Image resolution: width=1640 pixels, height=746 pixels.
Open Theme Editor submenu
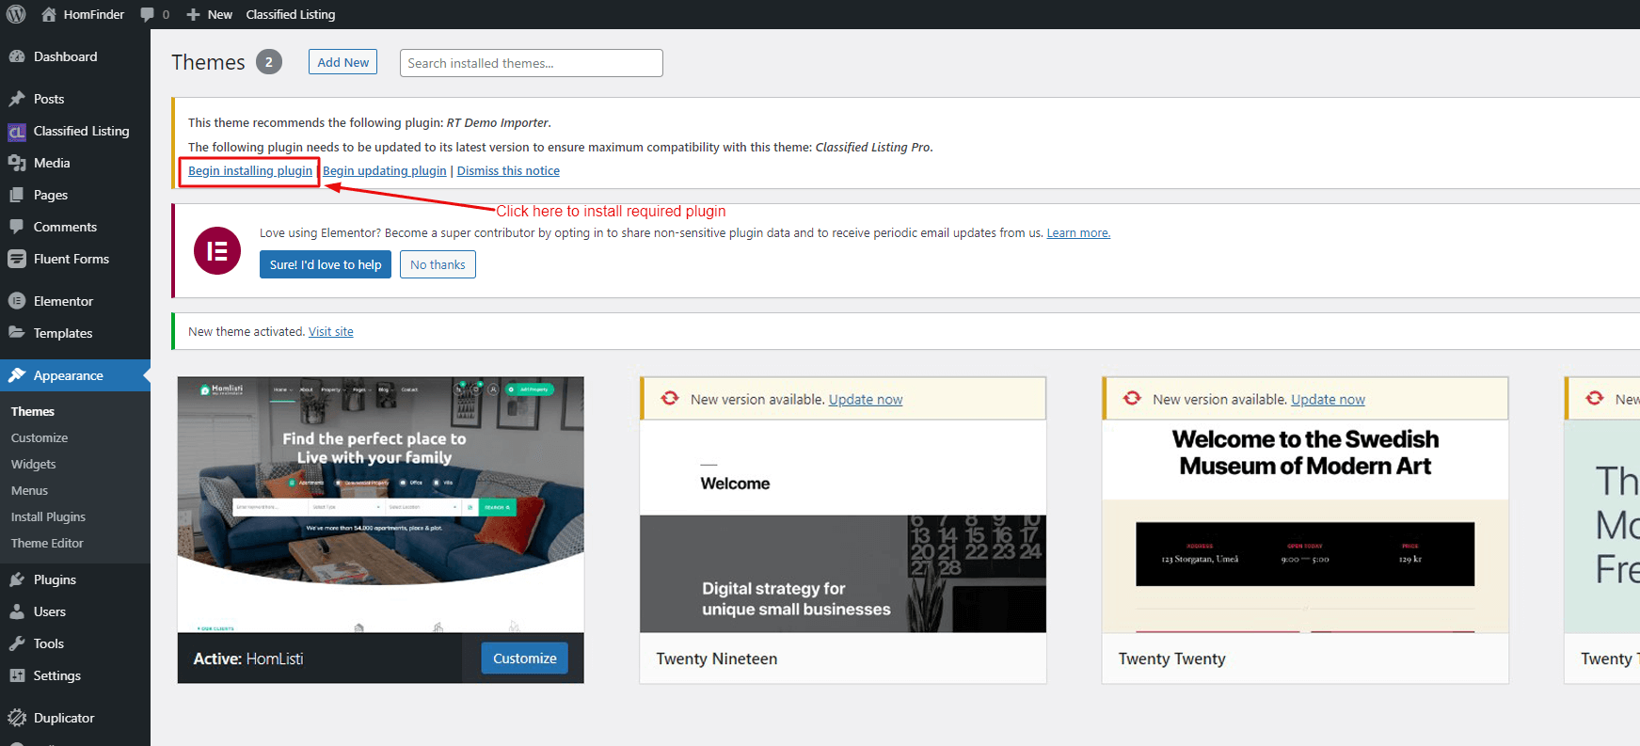click(47, 543)
